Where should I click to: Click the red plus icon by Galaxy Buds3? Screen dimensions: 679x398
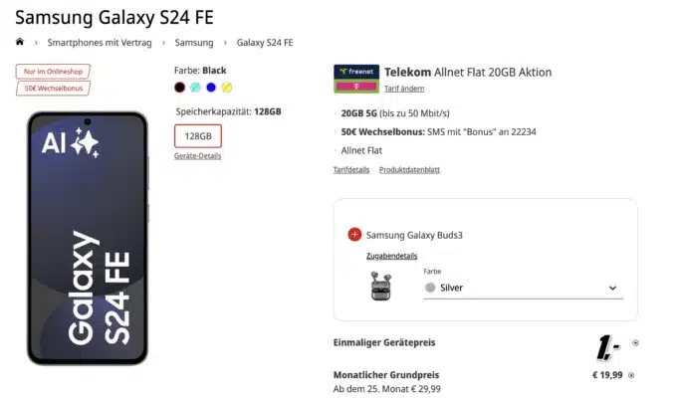coord(355,235)
